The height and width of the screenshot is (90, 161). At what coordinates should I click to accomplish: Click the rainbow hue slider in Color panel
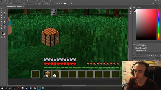coord(159,25)
